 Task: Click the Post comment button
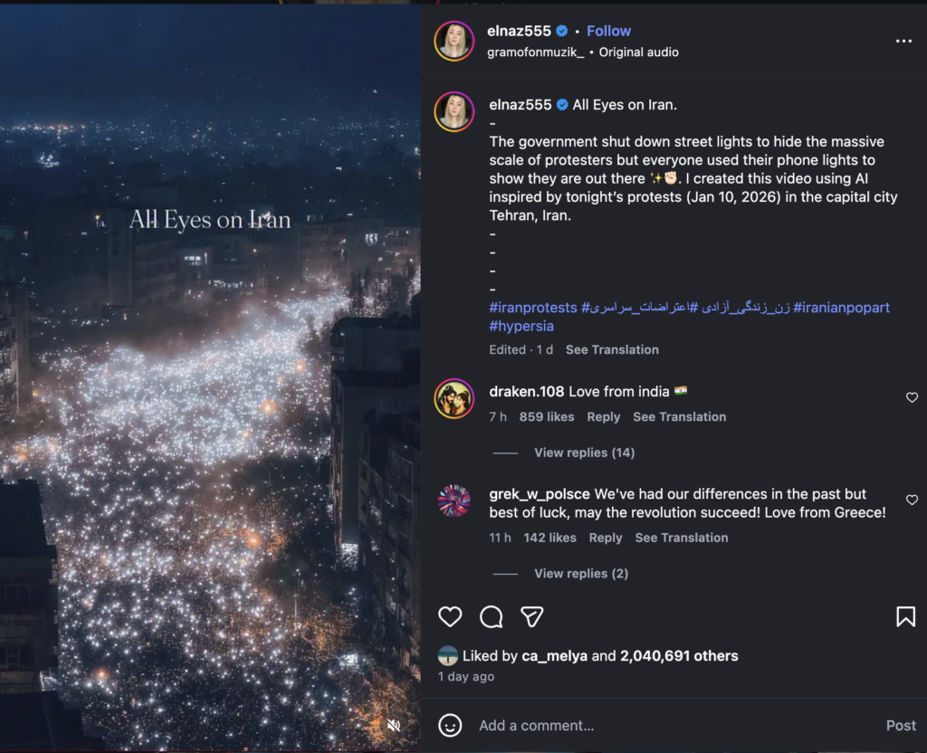(x=901, y=725)
